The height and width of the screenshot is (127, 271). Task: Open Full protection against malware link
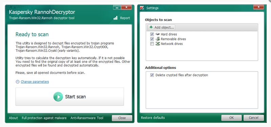click(44, 118)
